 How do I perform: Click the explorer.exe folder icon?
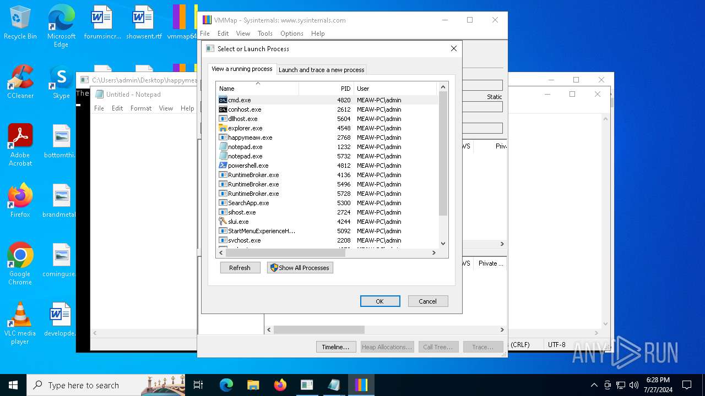223,128
